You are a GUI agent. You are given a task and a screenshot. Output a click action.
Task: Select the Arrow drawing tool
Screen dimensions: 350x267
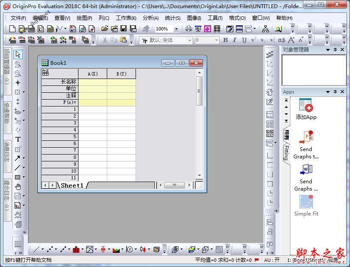point(18,158)
